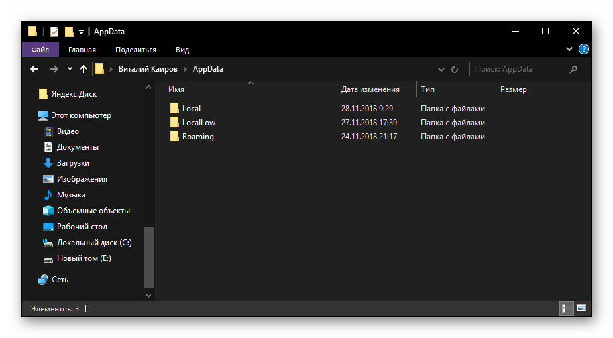
Task: Expand the ribbon with the chevron
Action: pos(569,50)
